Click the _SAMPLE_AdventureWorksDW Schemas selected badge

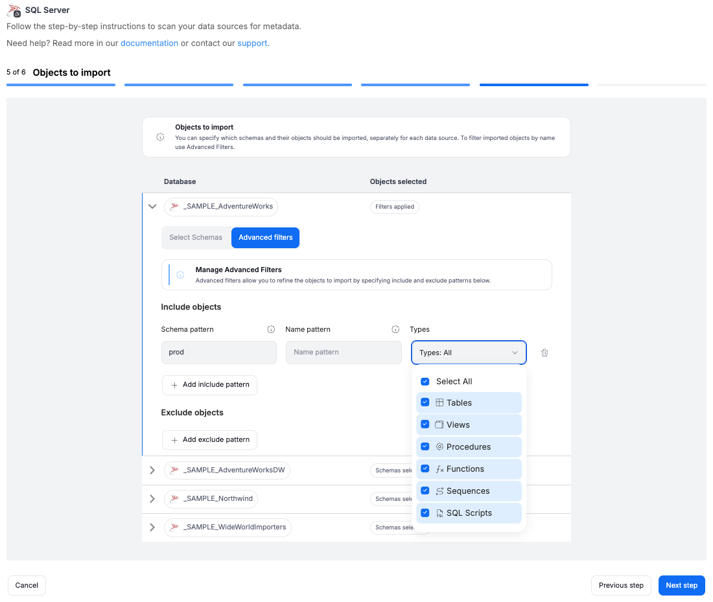[x=392, y=470]
